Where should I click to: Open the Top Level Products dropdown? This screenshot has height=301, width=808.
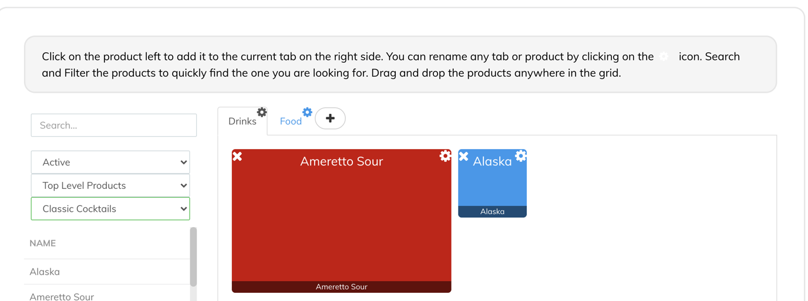pyautogui.click(x=110, y=185)
